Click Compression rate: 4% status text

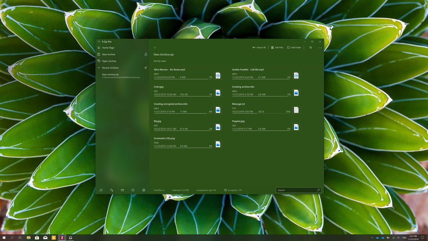(206, 190)
